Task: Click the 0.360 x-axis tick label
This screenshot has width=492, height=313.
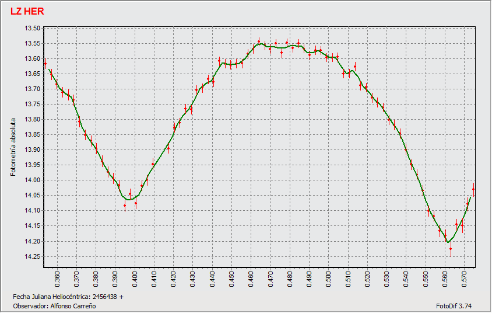Action: click(57, 279)
